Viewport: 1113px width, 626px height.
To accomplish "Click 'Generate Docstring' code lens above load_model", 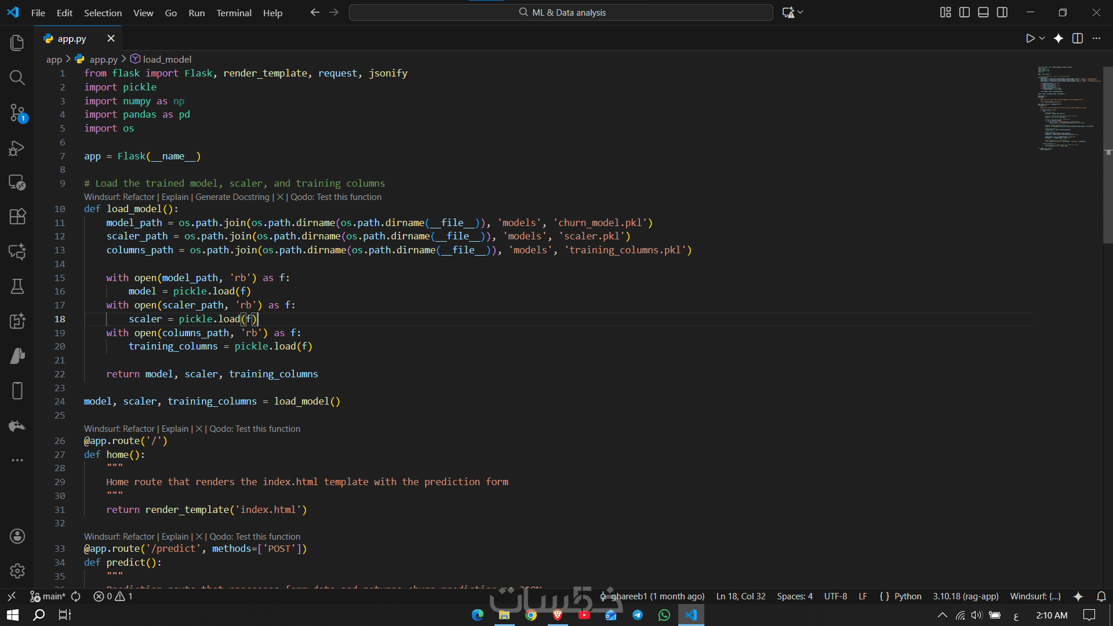I will point(232,197).
